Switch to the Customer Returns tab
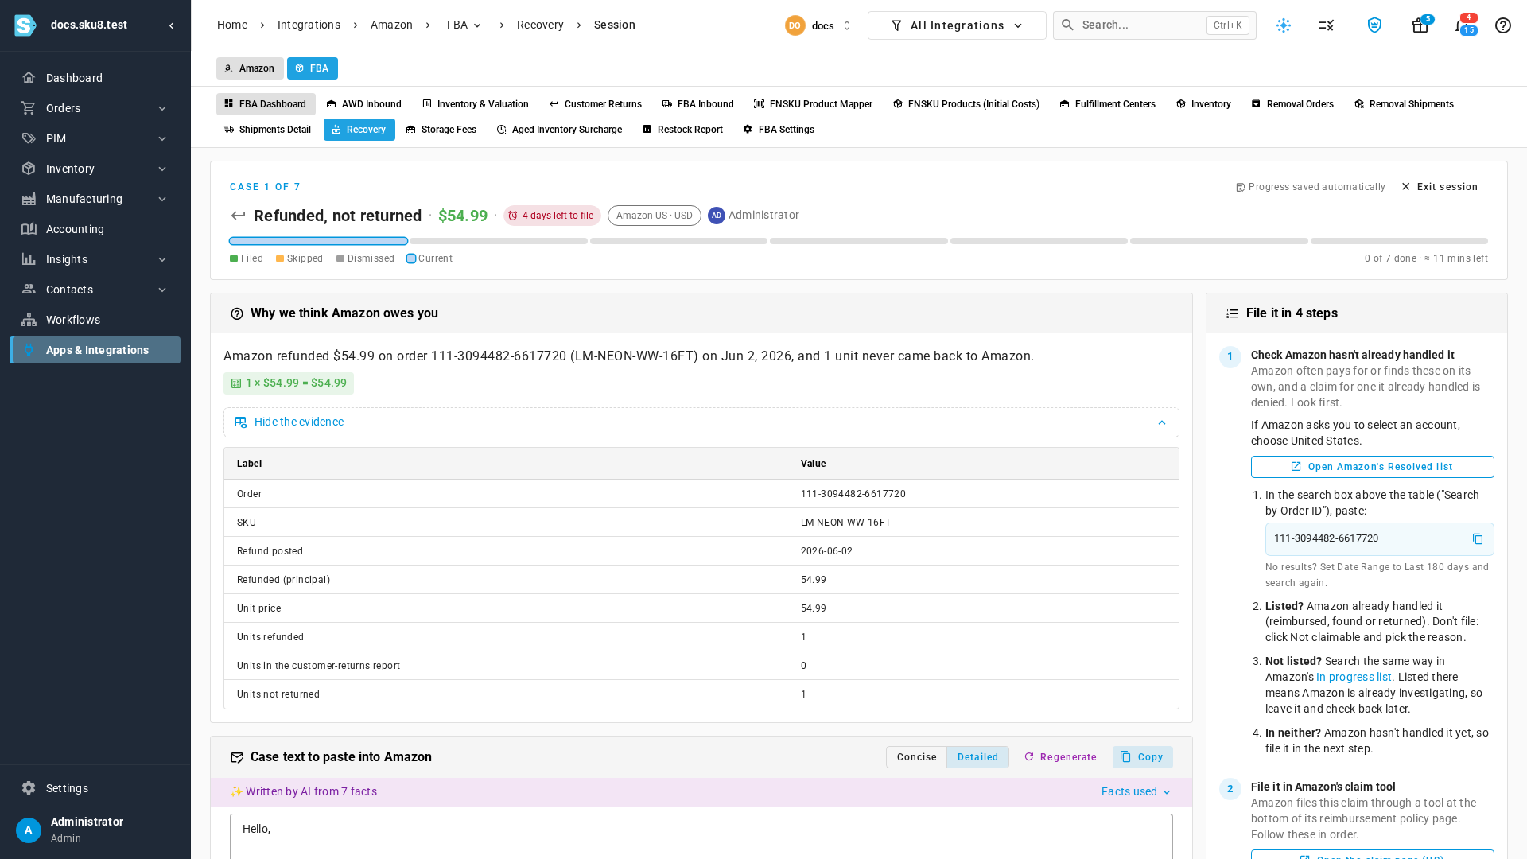This screenshot has height=859, width=1527. 595,104
